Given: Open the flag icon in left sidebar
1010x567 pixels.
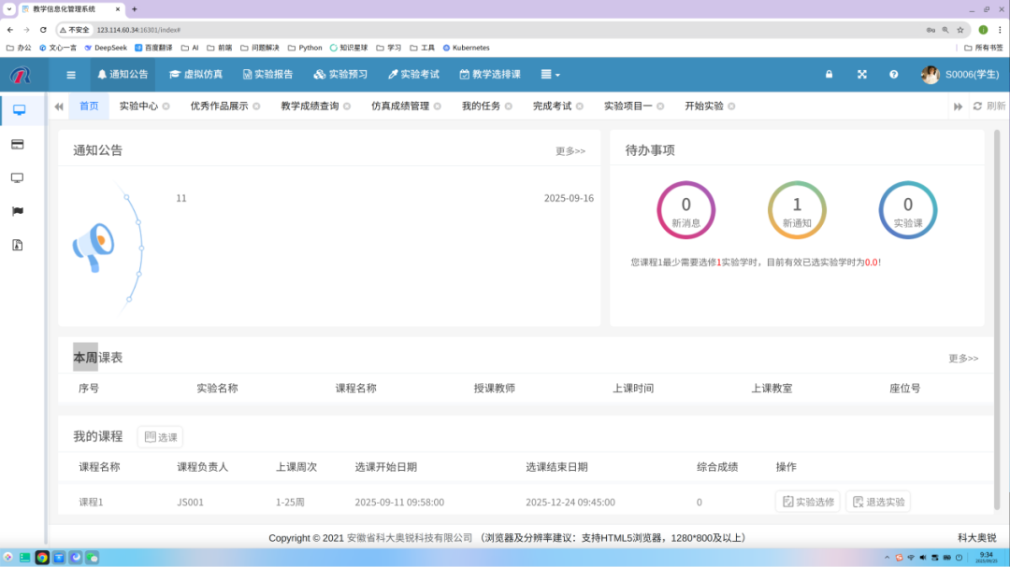Looking at the screenshot, I should (x=18, y=211).
